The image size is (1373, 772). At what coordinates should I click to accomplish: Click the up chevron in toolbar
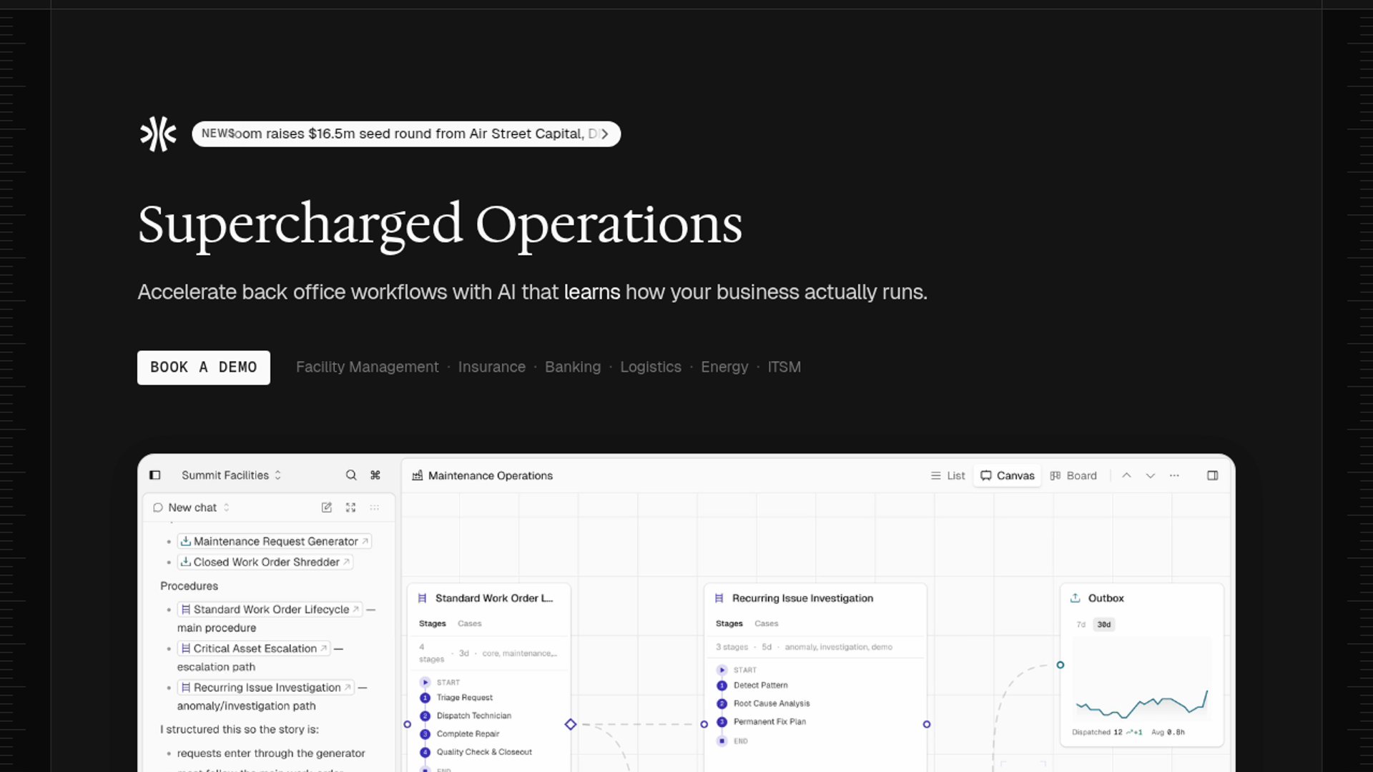pyautogui.click(x=1126, y=475)
